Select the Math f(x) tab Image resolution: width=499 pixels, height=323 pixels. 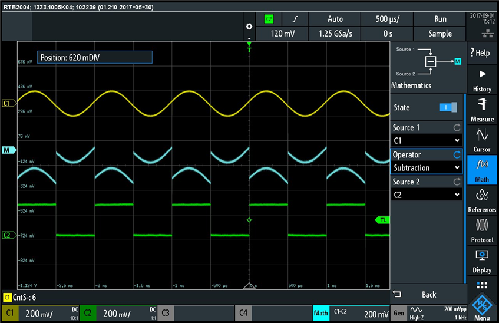click(x=481, y=170)
